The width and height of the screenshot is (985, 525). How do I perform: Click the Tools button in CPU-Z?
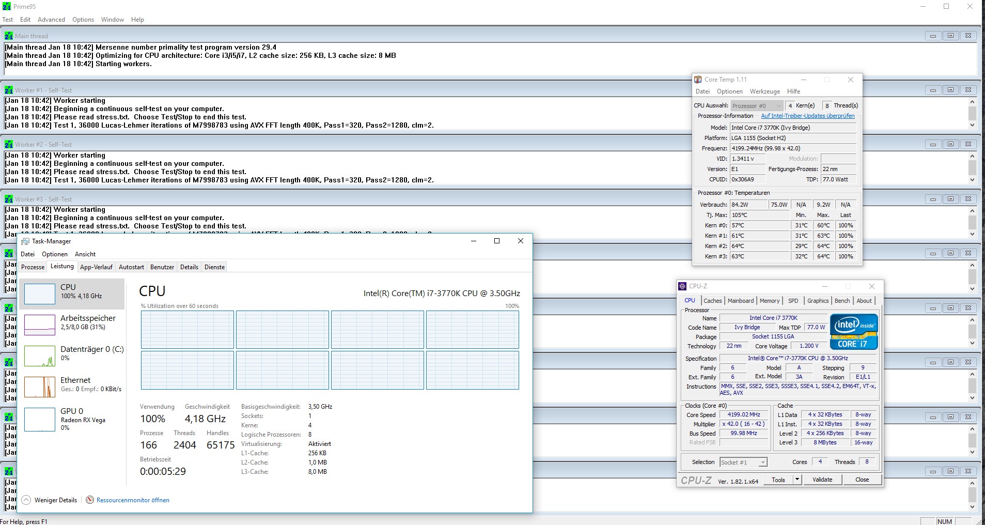(778, 480)
